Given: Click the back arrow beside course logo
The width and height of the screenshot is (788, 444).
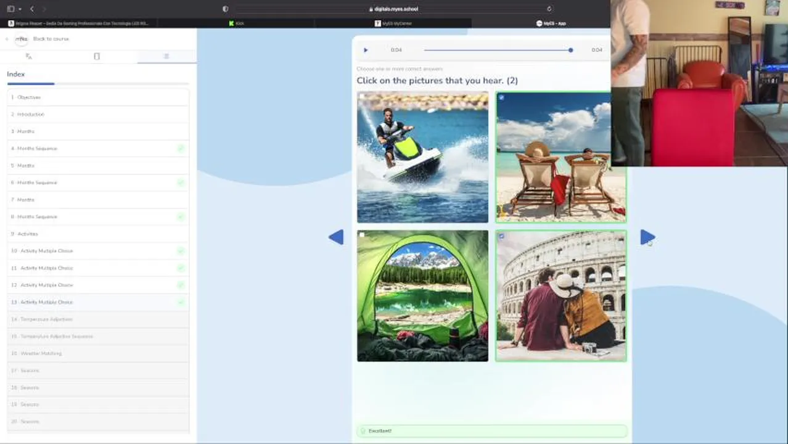Looking at the screenshot, I should [7, 39].
